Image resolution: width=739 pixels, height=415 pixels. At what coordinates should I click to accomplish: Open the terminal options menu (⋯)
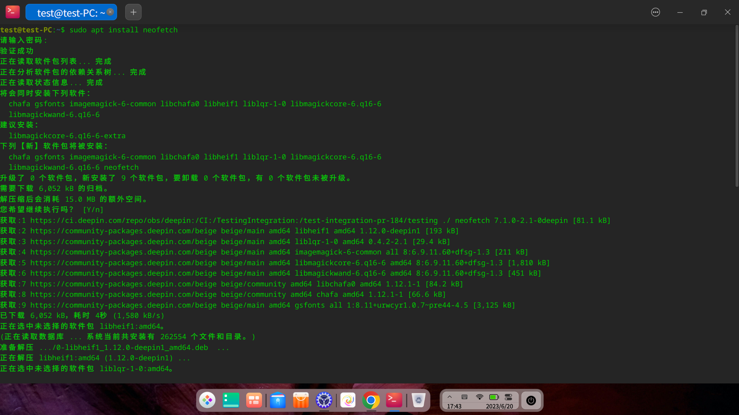(x=655, y=12)
